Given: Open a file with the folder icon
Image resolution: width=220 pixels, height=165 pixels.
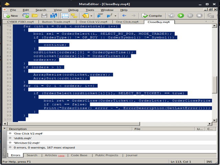Looking at the screenshot, I should point(35,15).
